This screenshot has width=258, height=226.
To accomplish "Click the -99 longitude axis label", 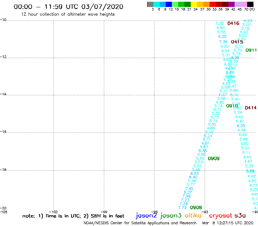I will tap(104, 212).
